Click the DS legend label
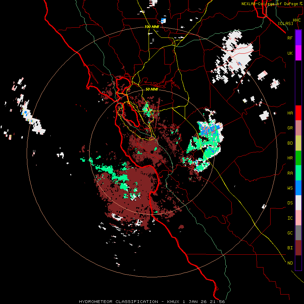Viewport: 304px width, 304px height. pos(290,203)
